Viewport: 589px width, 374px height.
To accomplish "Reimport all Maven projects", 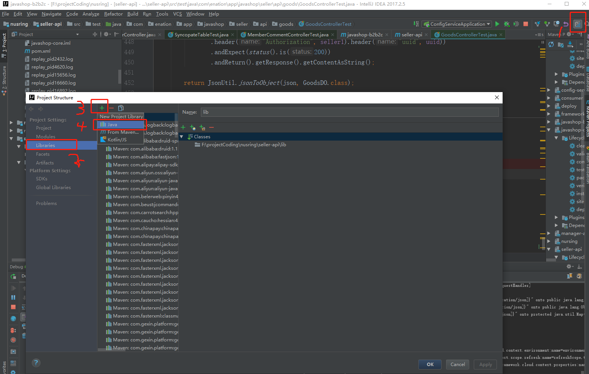I will coord(551,44).
